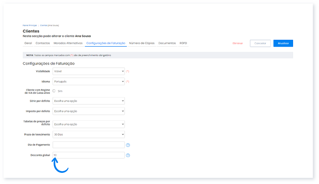This screenshot has width=319, height=184.
Task: Open Tabelas de preços por defeito dropdown
Action: pos(89,124)
